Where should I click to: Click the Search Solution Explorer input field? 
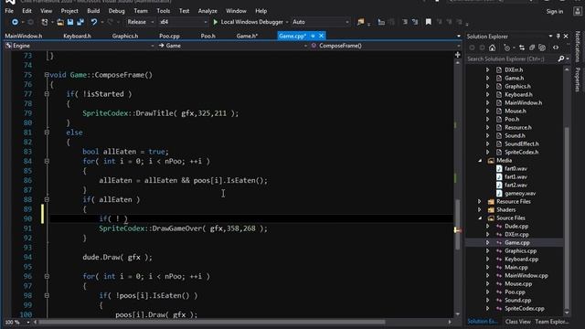[x=511, y=58]
